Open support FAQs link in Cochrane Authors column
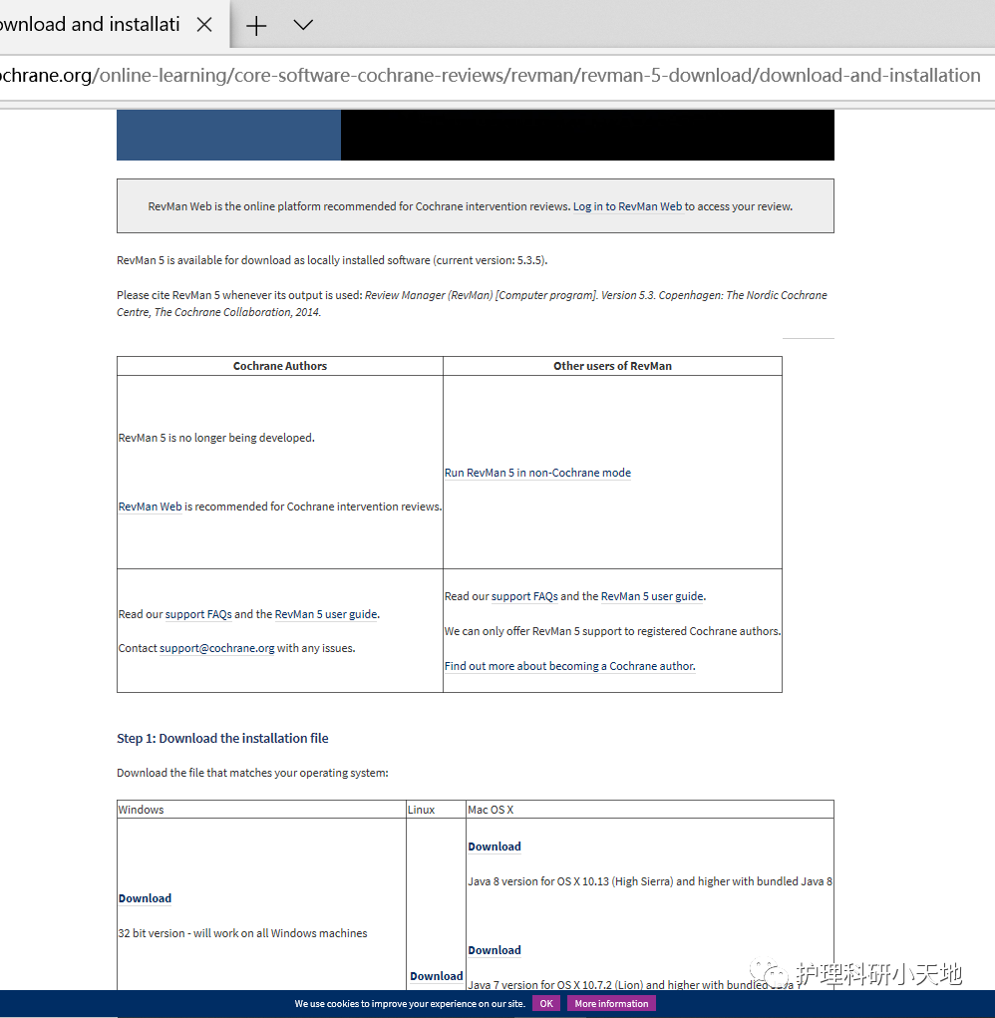This screenshot has height=1018, width=995. pos(198,614)
